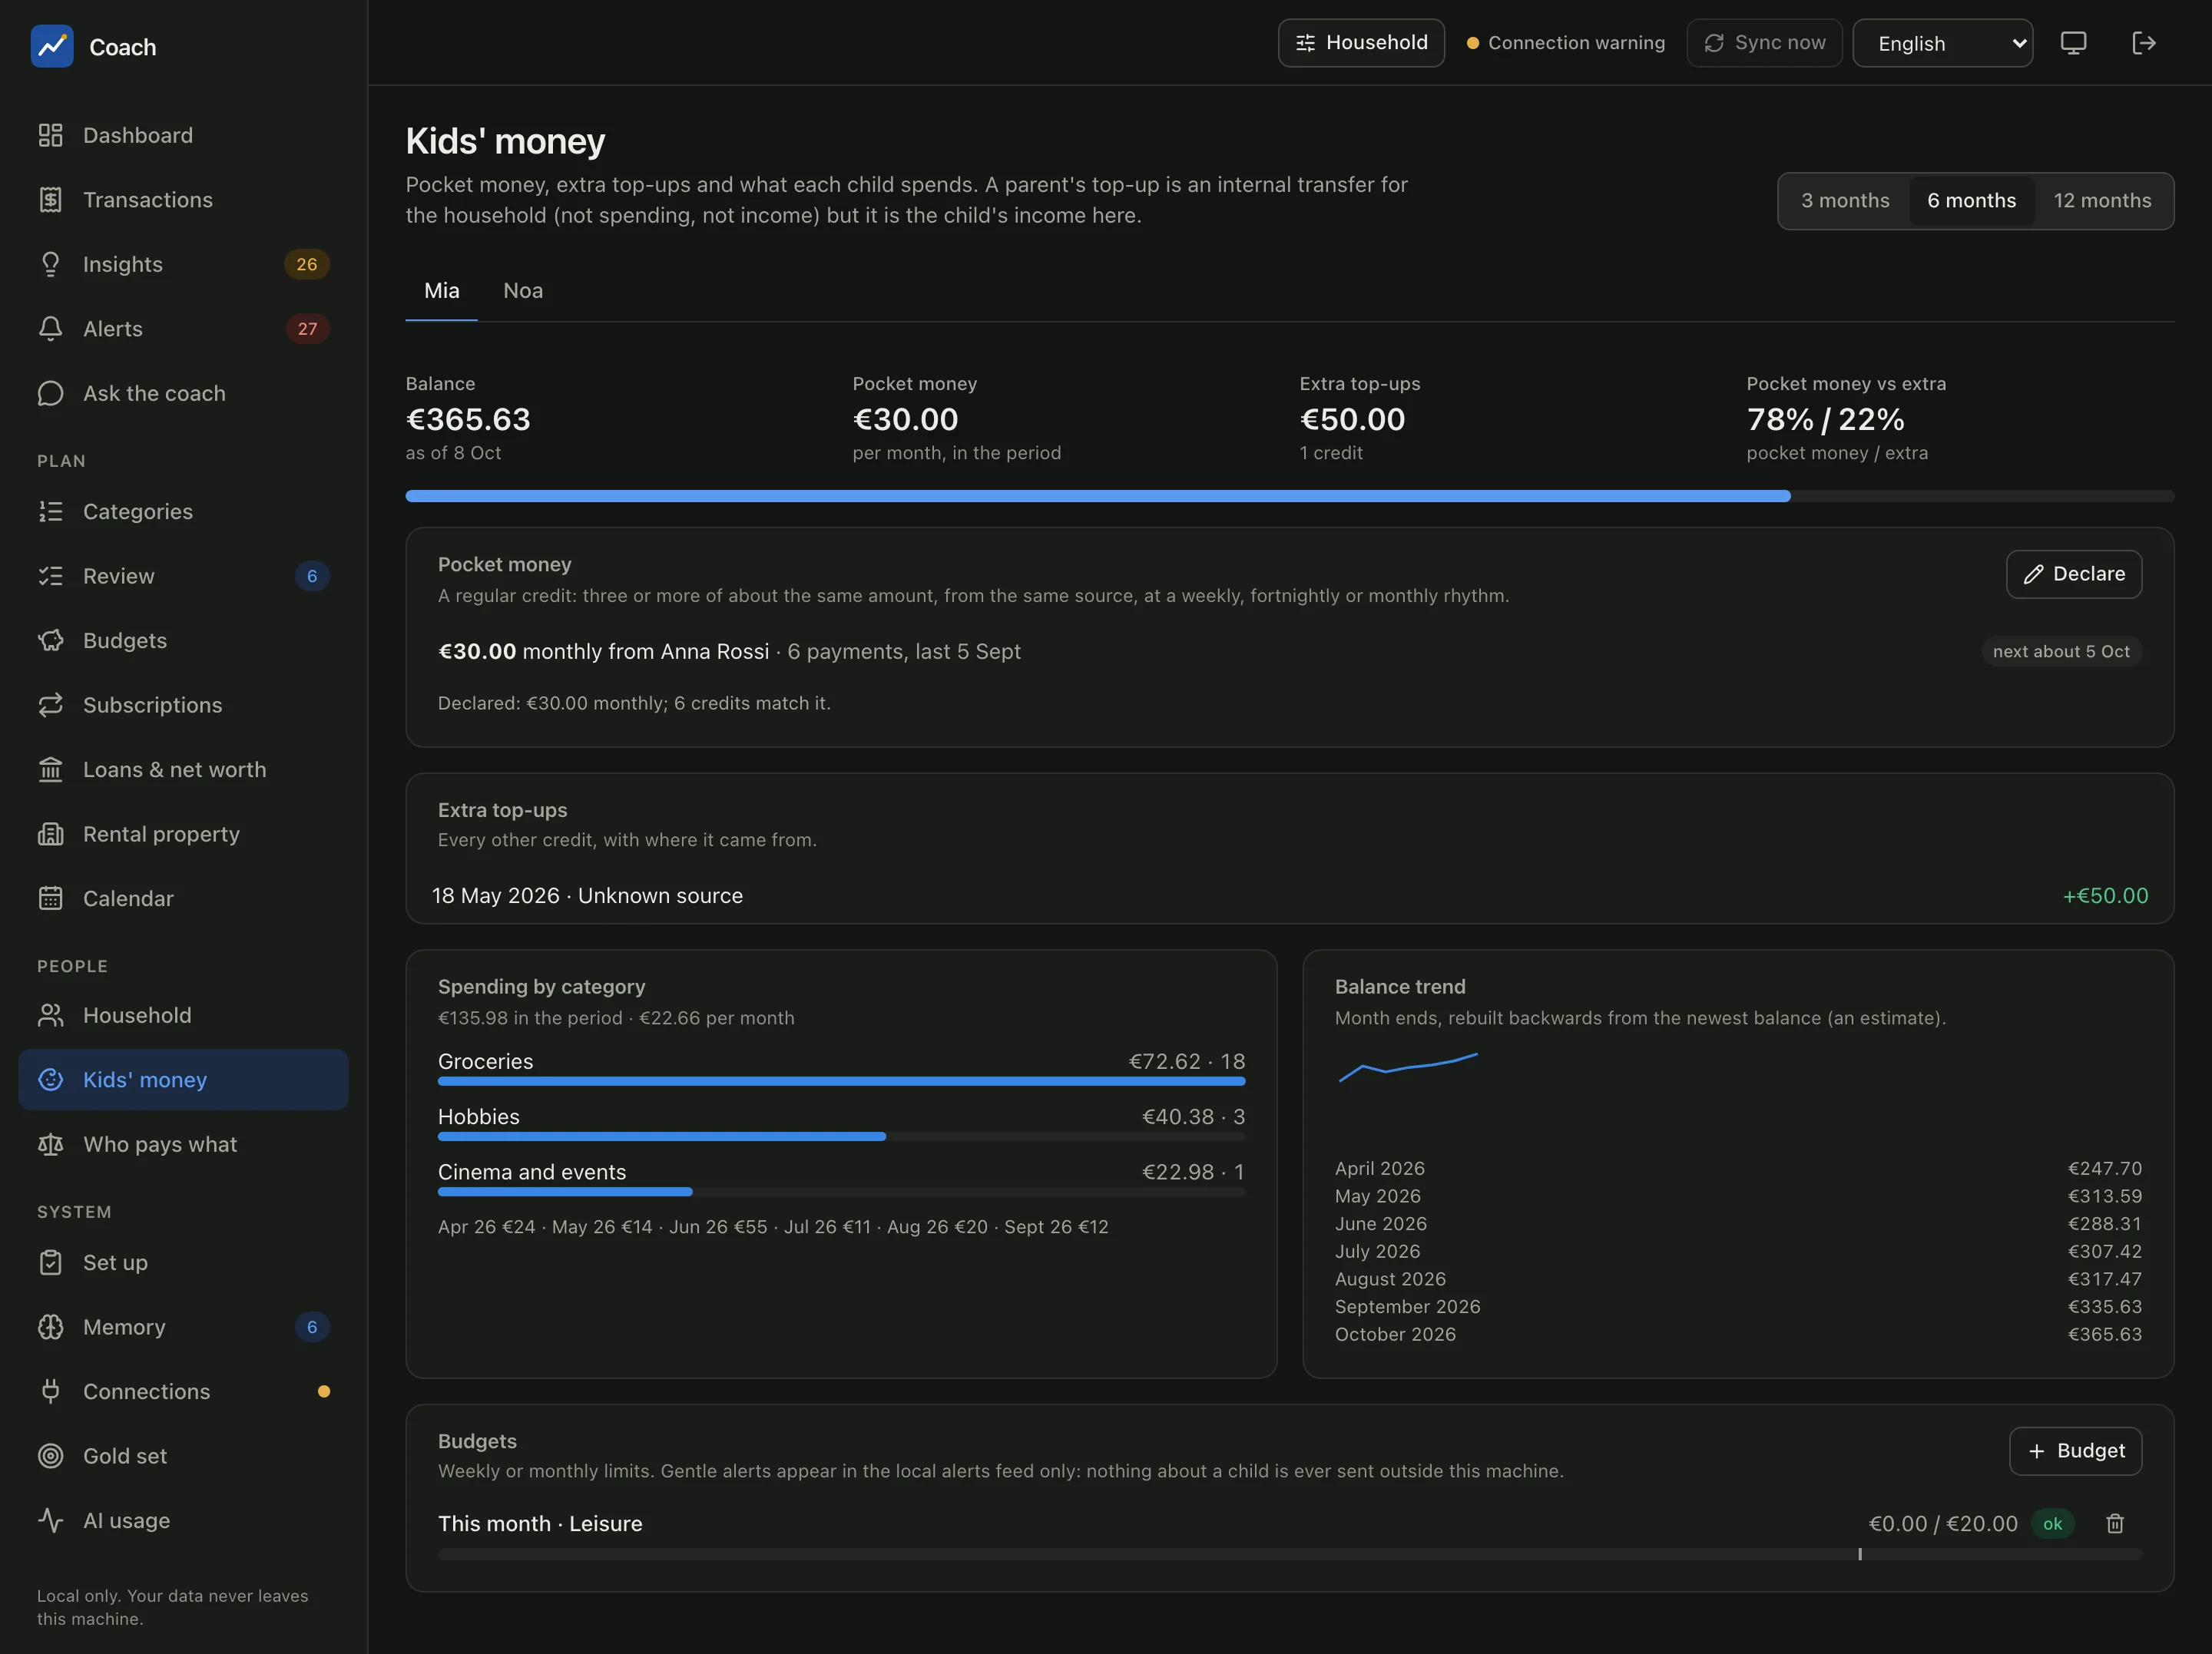
Task: Open Gold set page
Action: pos(183,1456)
